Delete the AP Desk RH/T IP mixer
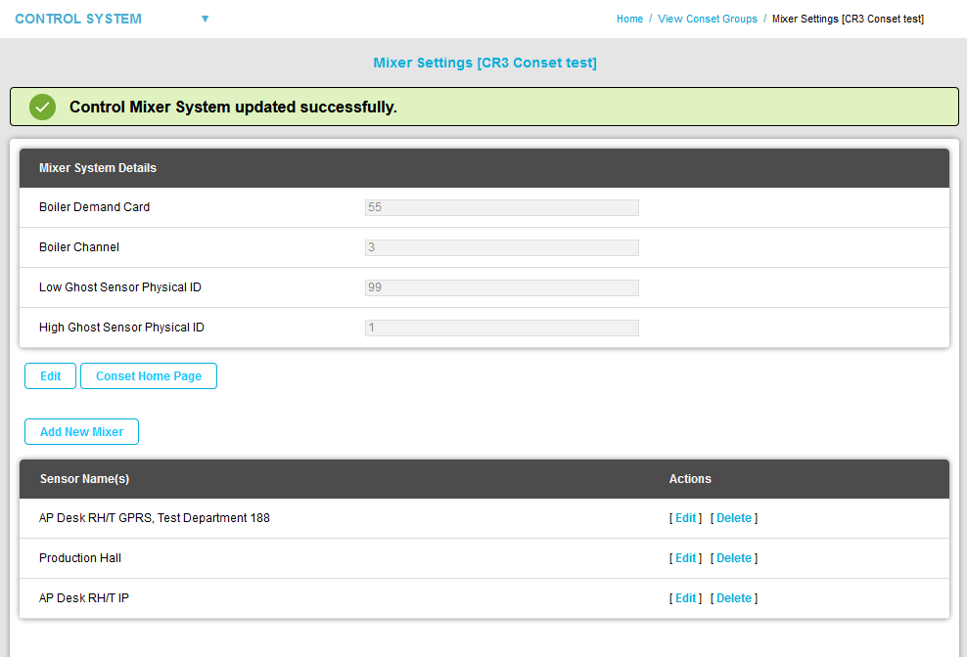The height and width of the screenshot is (657, 967). (733, 598)
